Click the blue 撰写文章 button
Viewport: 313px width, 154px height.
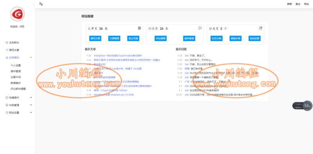coord(95,38)
